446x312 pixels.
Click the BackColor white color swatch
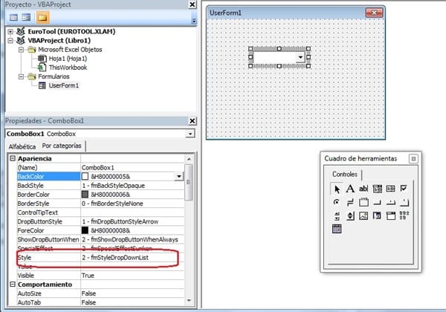point(85,177)
